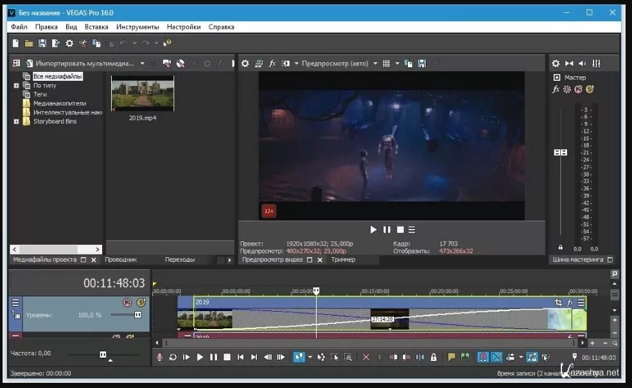Switch to the Переходы tab
This screenshot has width=632, height=388.
tap(180, 260)
